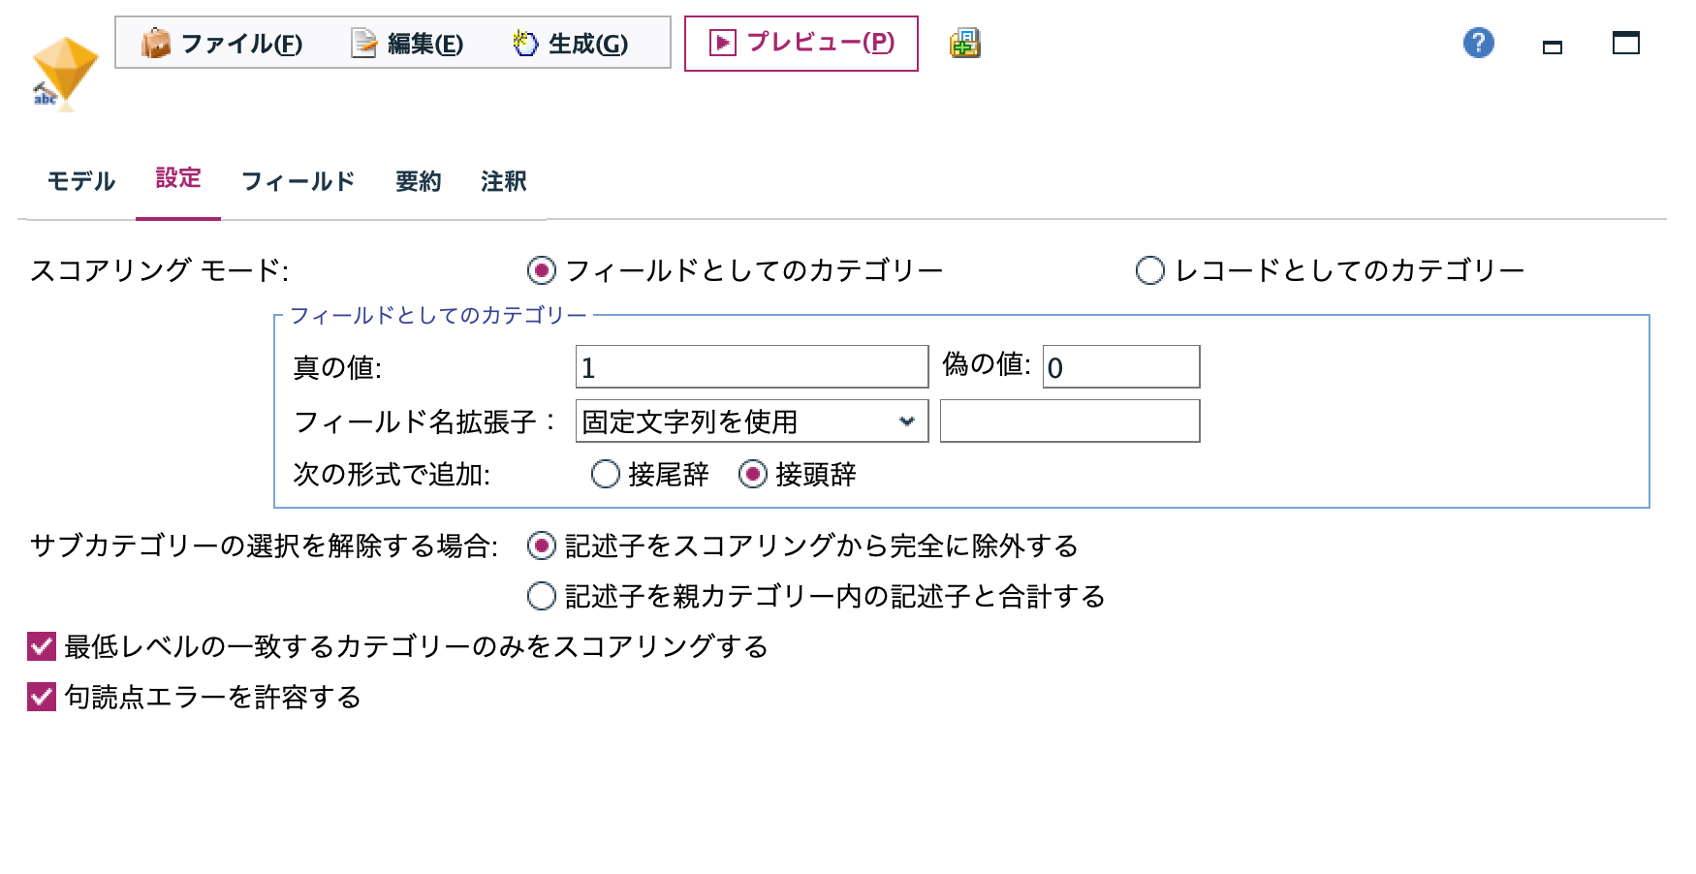This screenshot has width=1696, height=874.
Task: Select 記述子を親カテゴリー内の記述子と合計する option
Action: tap(543, 597)
